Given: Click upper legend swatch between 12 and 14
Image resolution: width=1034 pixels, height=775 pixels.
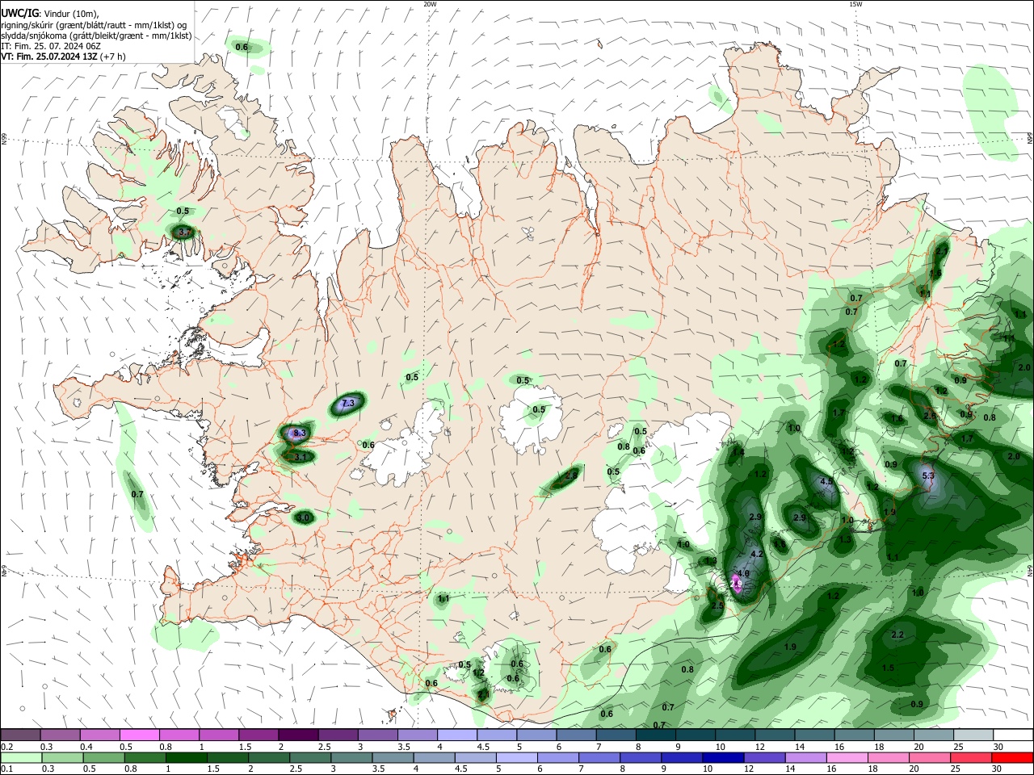Looking at the screenshot, I should pos(775,735).
